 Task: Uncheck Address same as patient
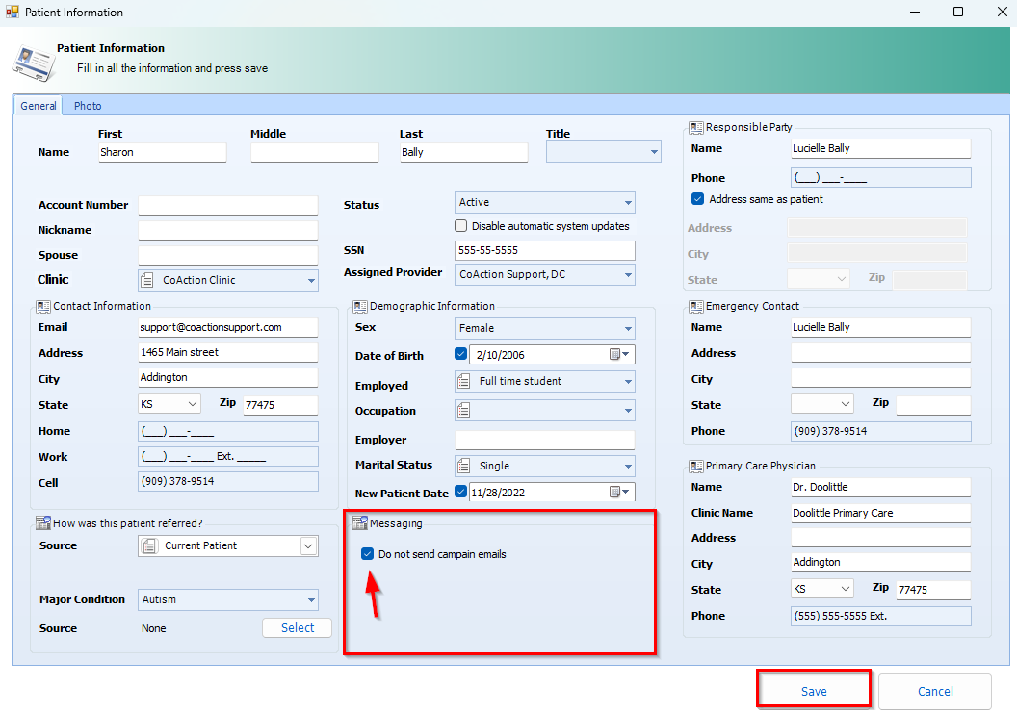(698, 199)
